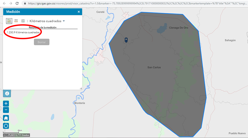Image resolution: width=248 pixels, height=138 pixels.
Task: Select the area measurement tool
Action: coord(9,21)
